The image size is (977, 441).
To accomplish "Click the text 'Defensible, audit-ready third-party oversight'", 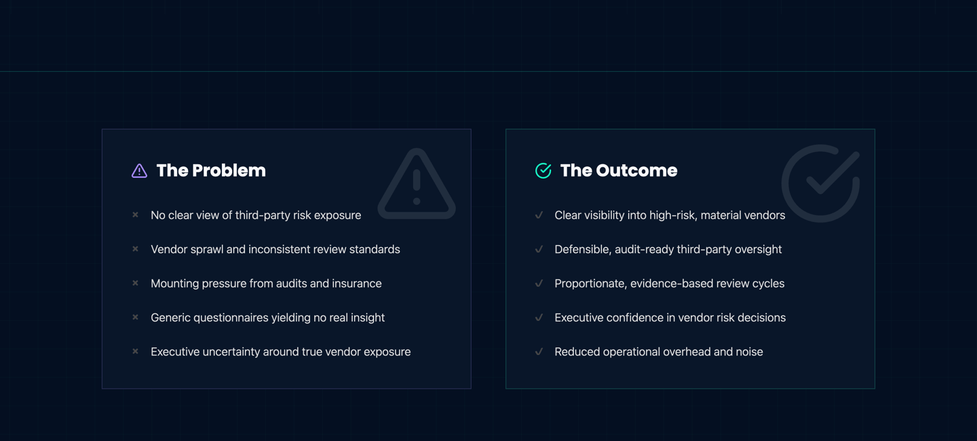I will [x=668, y=249].
